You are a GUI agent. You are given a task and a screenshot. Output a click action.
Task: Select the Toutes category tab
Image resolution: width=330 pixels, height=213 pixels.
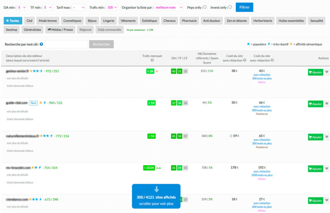tap(13, 21)
